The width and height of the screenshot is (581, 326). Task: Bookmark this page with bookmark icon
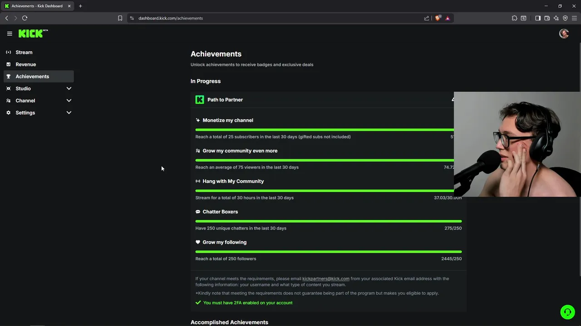tap(120, 18)
